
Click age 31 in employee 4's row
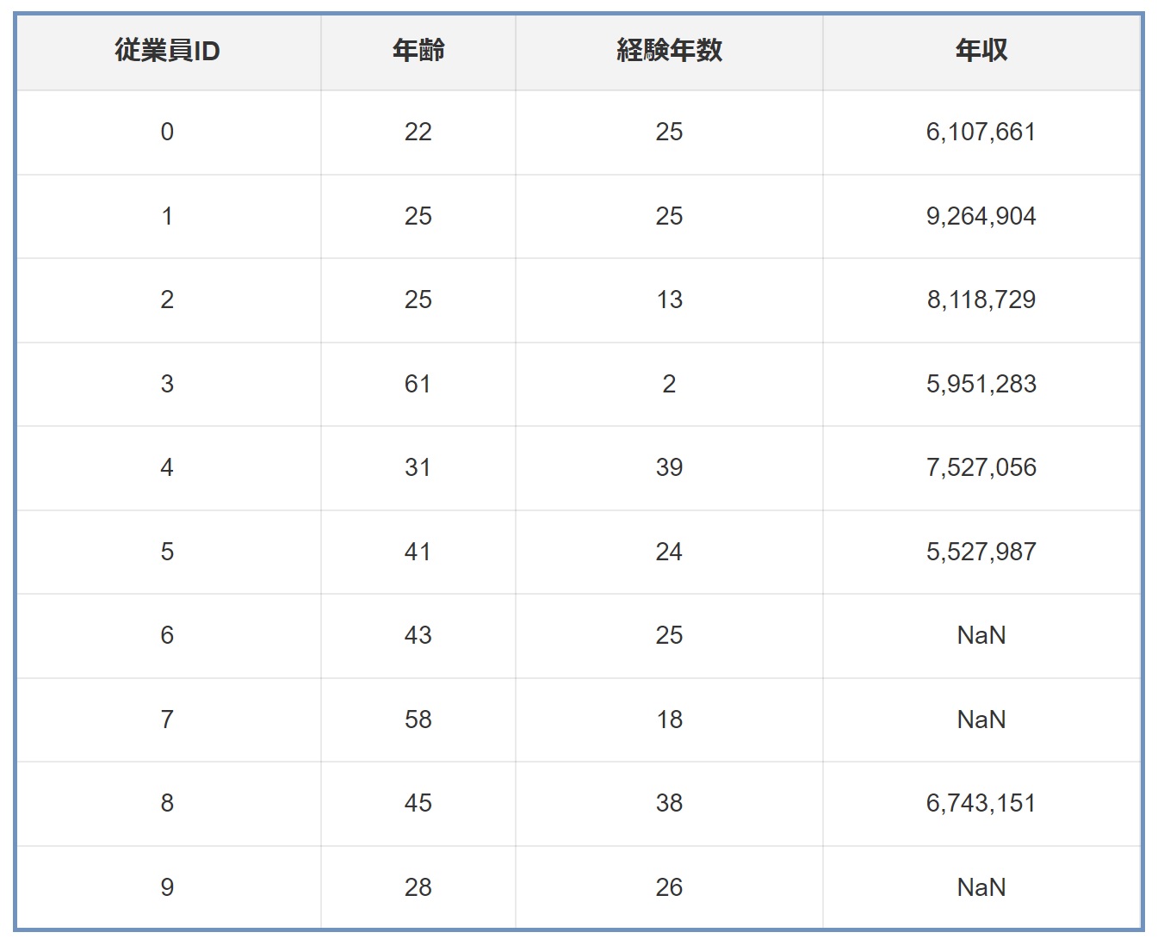pos(418,468)
